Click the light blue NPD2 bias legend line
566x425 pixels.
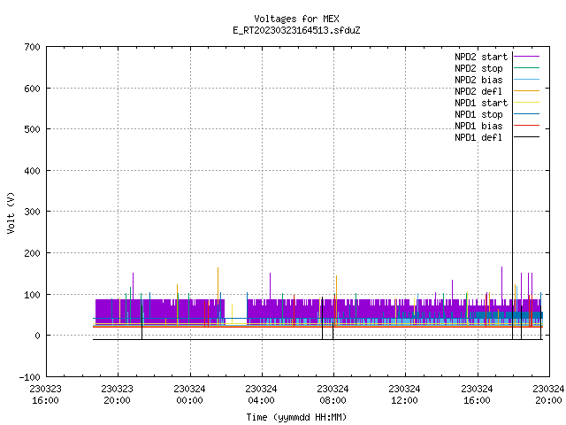click(x=527, y=80)
